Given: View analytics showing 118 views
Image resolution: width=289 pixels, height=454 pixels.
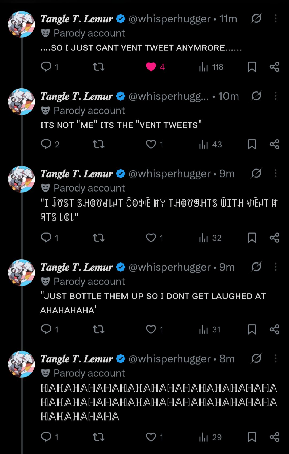Looking at the screenshot, I should coord(211,67).
